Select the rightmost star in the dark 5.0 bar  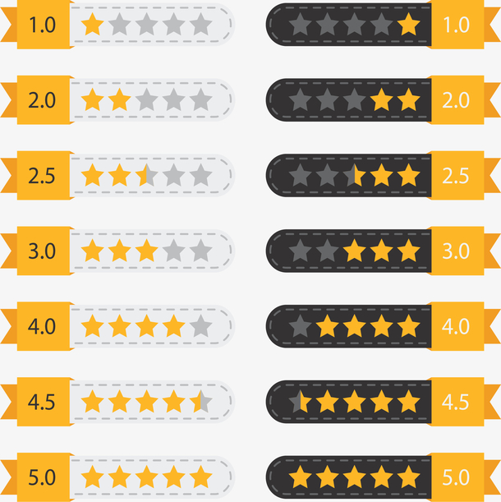click(x=408, y=477)
